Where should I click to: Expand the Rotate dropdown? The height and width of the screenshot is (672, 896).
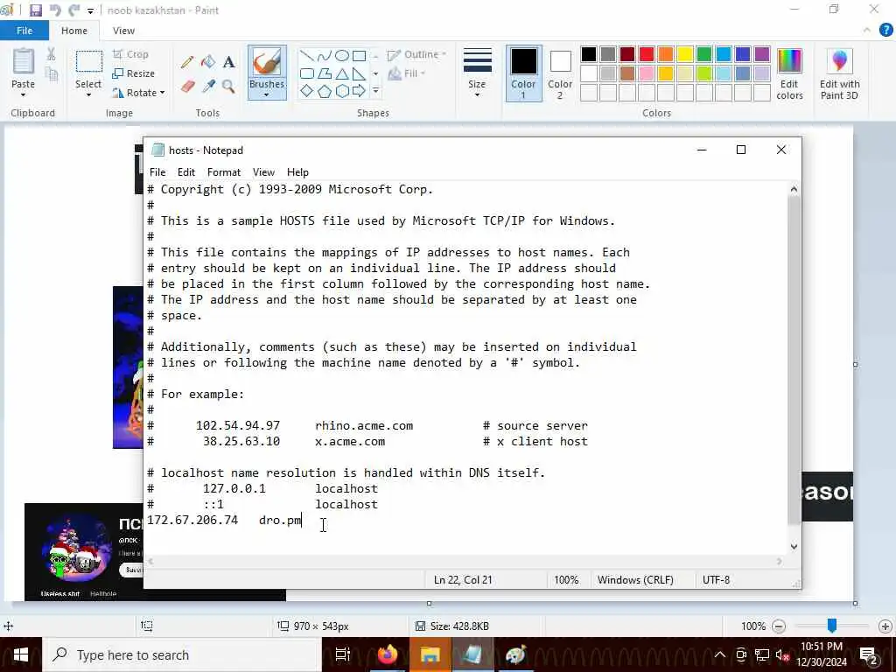(162, 93)
